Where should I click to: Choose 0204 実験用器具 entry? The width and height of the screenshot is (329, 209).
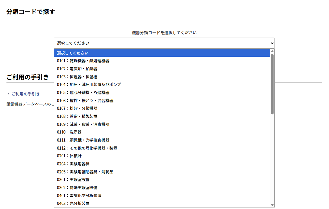pyautogui.click(x=162, y=164)
